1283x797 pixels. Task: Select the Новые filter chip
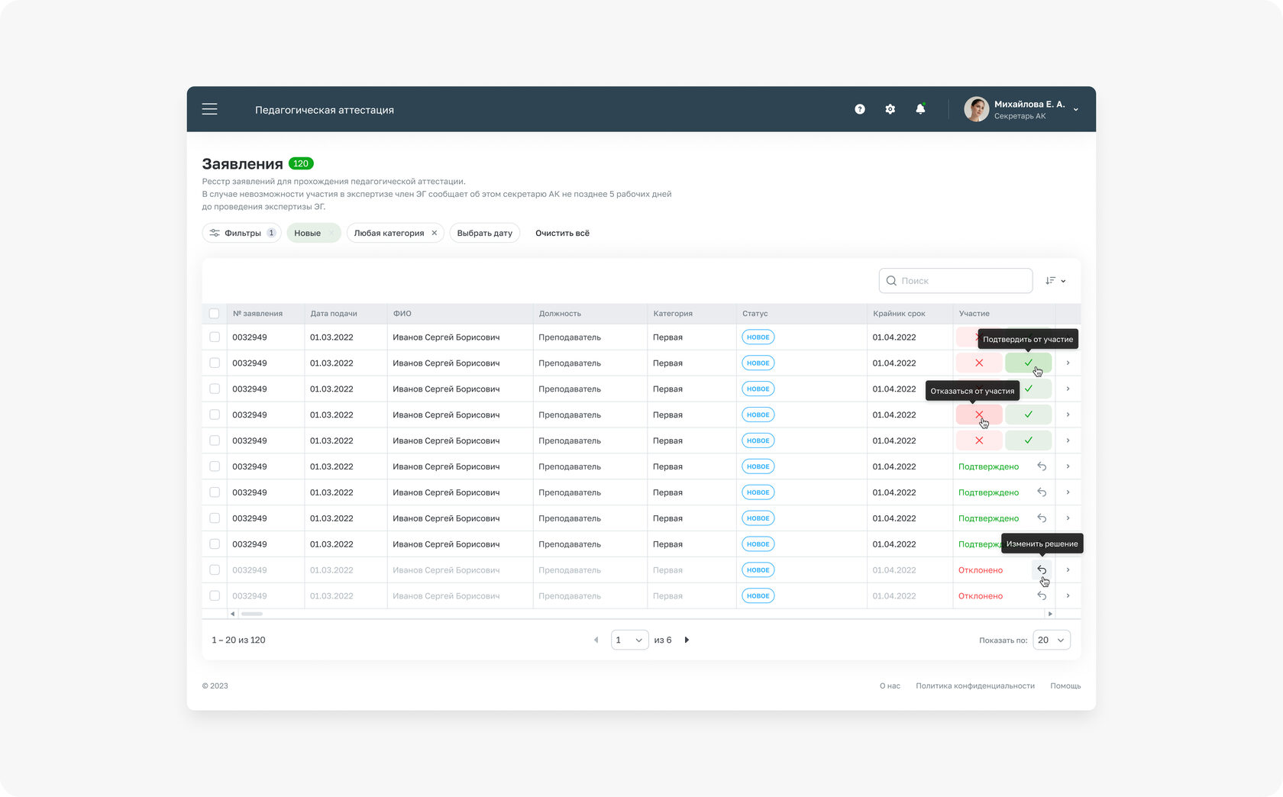(x=314, y=233)
